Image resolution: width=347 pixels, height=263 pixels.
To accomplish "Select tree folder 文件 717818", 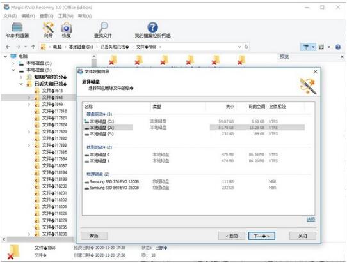I will [54, 111].
